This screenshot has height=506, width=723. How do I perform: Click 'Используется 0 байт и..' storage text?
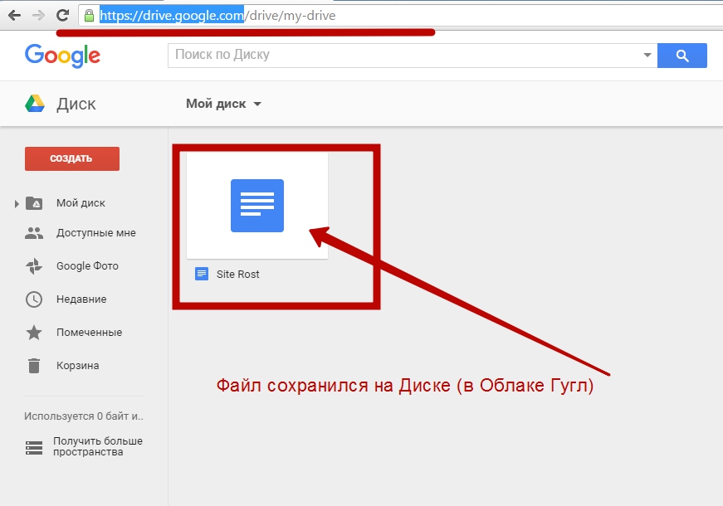coord(84,416)
